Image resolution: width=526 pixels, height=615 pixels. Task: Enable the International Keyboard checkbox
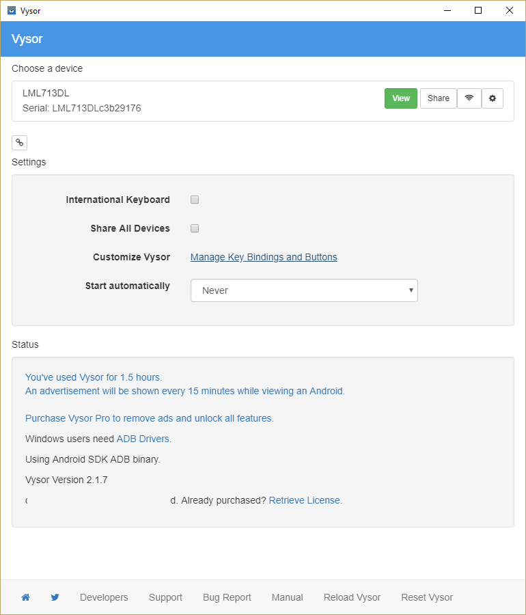click(x=195, y=200)
